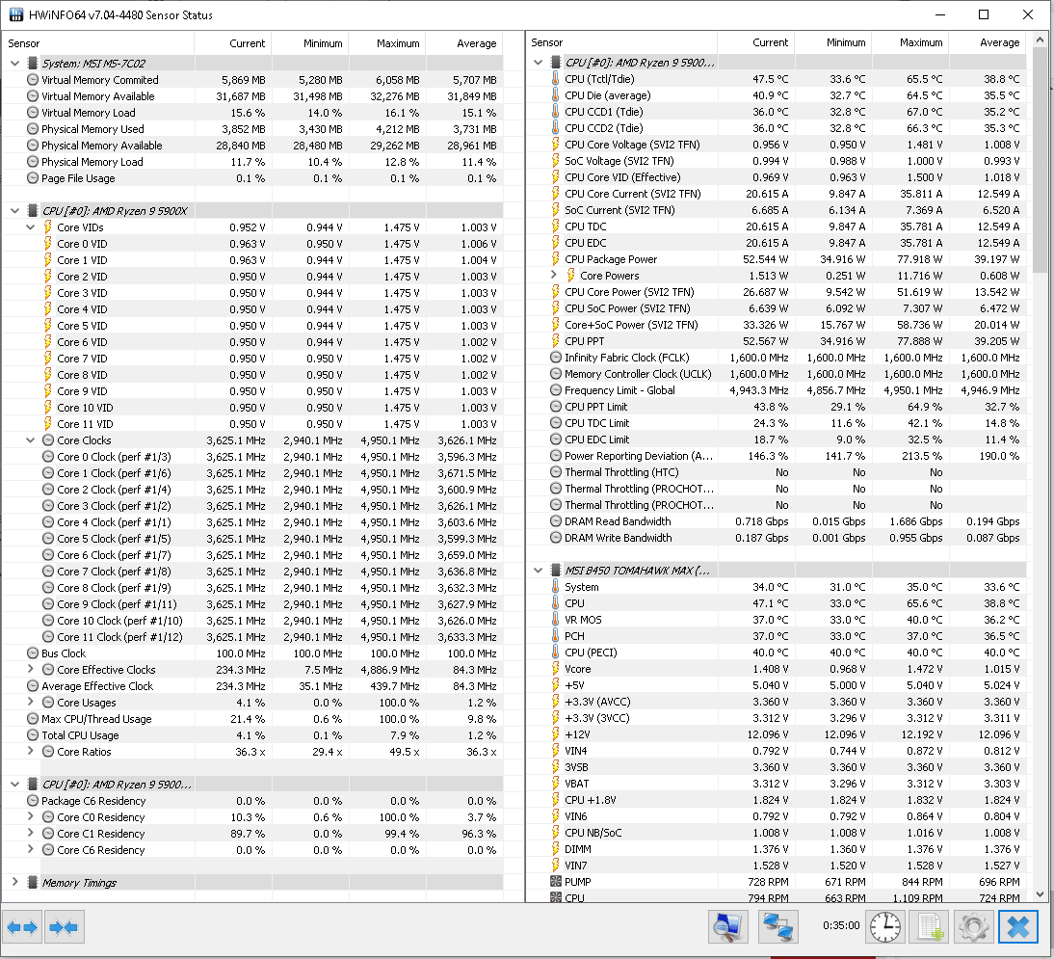Screen dimensions: 1054x959
Task: Expand the Core Usages row
Action: [x=30, y=702]
